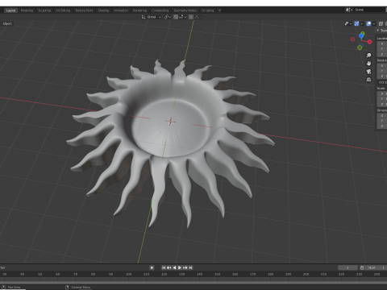Open proportional editing falloff dropdown
This screenshot has width=387, height=290.
click(x=198, y=17)
